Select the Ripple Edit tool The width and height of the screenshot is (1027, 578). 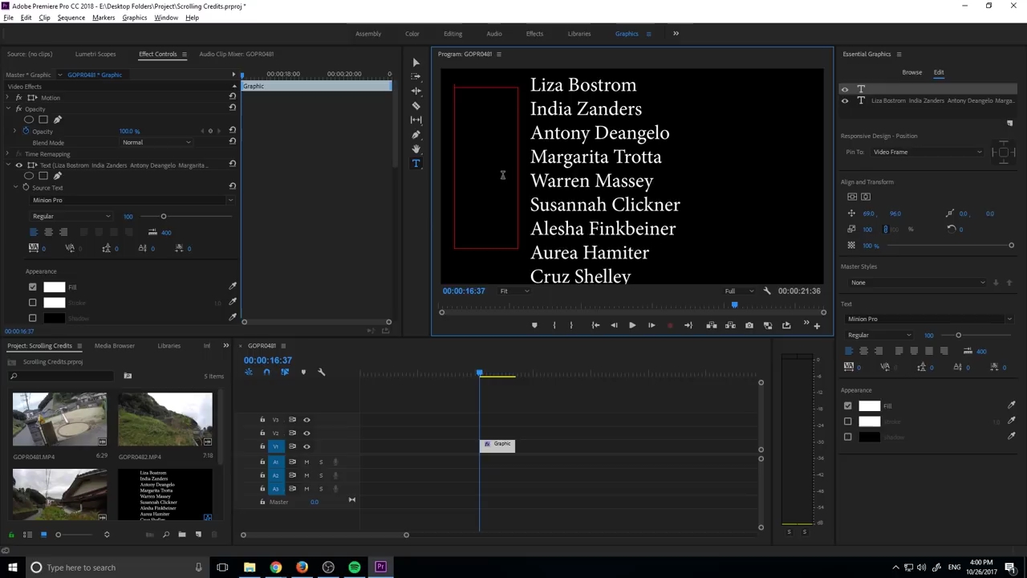416,91
